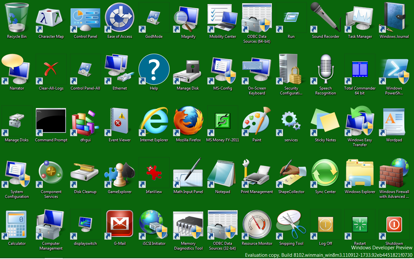
Task: Click the Total Commander 64 bit icon
Action: tap(360, 69)
